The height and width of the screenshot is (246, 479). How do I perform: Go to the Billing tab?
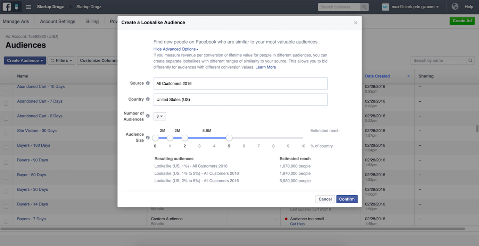click(x=92, y=22)
